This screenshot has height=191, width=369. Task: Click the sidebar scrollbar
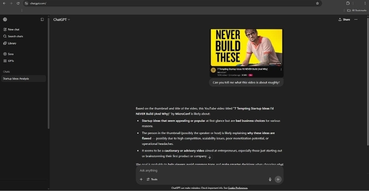(x=49, y=73)
